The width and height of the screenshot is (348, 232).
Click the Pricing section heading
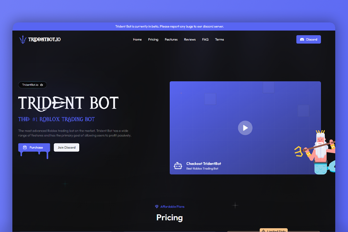170,218
